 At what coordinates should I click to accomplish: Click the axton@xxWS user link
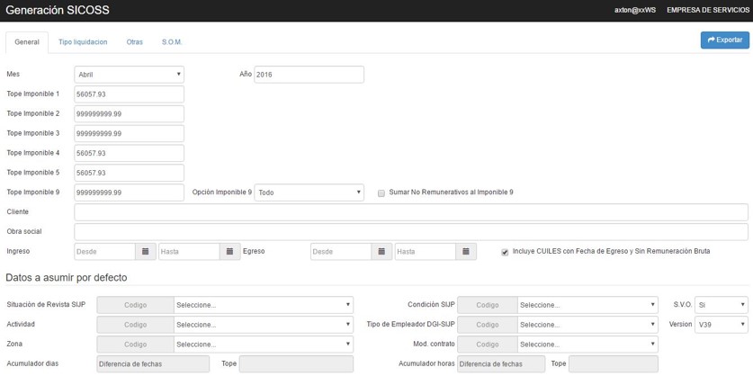pos(635,10)
